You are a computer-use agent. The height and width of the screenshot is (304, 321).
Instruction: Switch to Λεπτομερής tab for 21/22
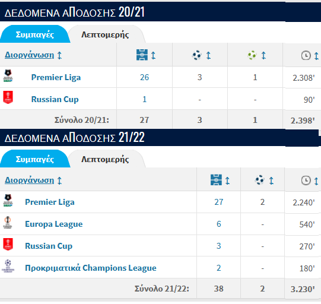pos(105,159)
